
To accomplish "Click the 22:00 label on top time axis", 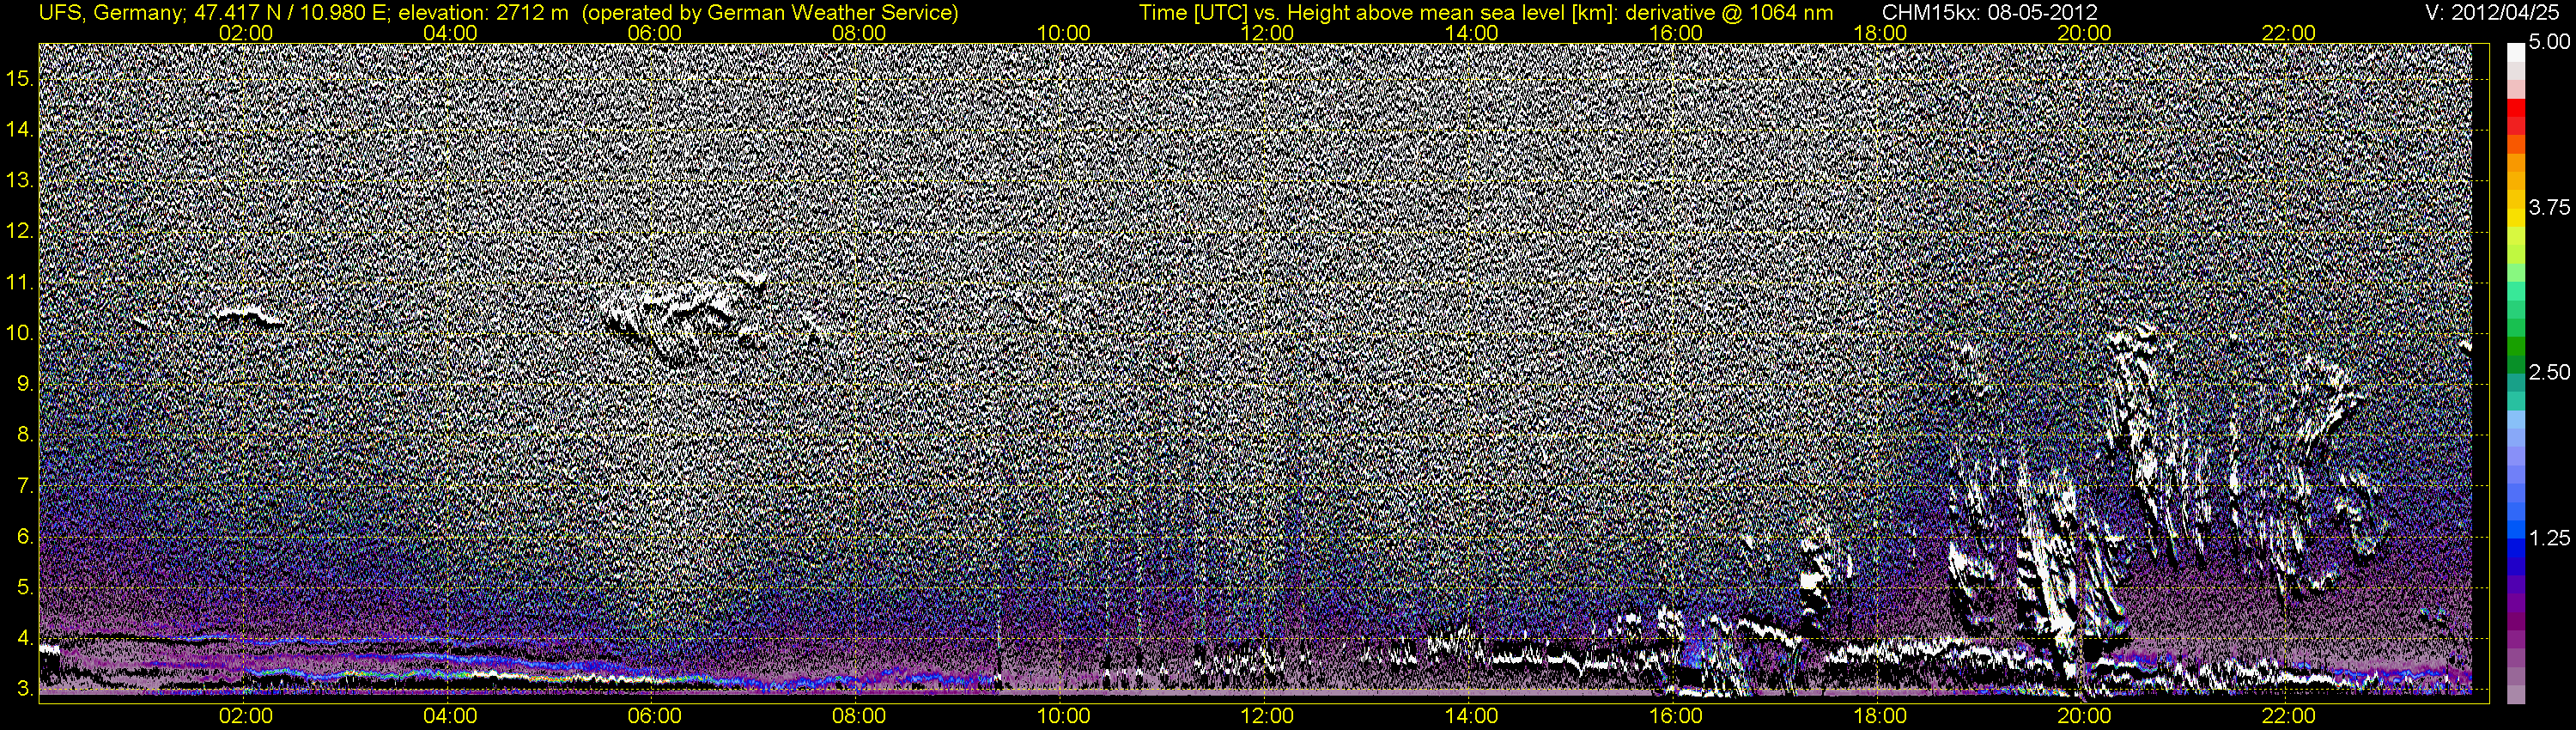I will pos(2289,33).
